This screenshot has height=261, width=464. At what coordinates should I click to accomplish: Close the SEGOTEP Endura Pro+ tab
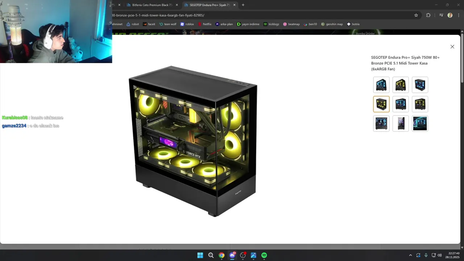coord(234,5)
